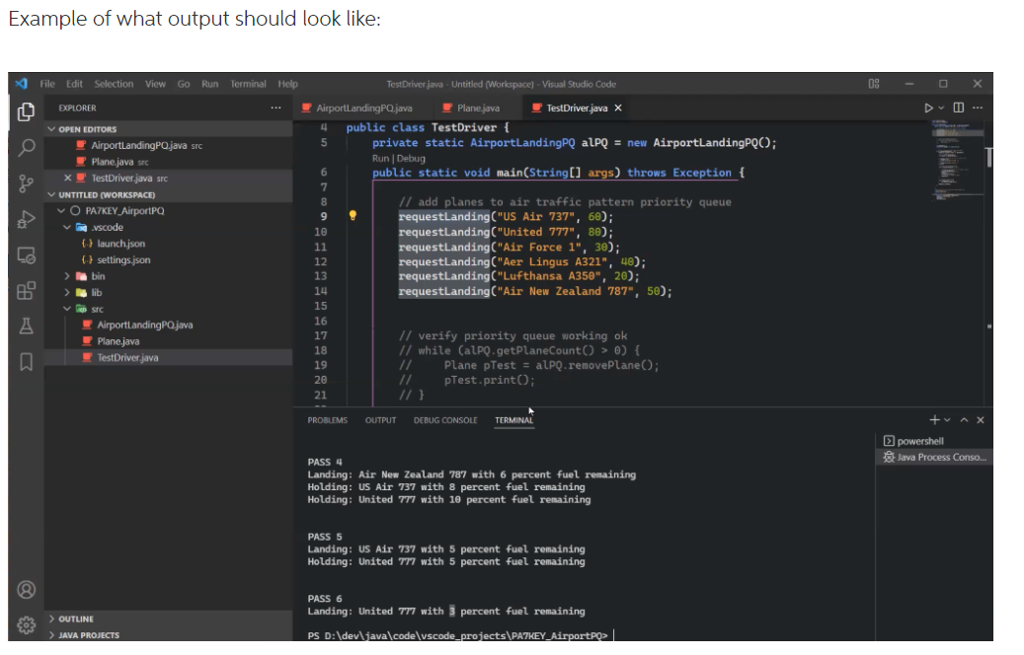Open the Explorer view in activity bar

coord(26,111)
